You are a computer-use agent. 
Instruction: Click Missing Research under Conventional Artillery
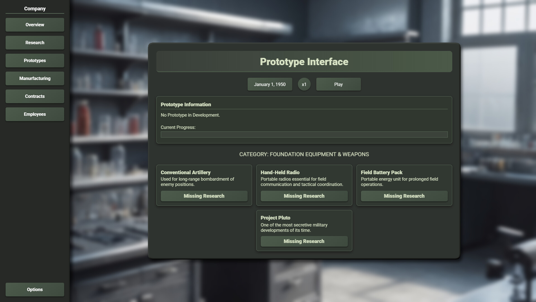[x=204, y=196]
